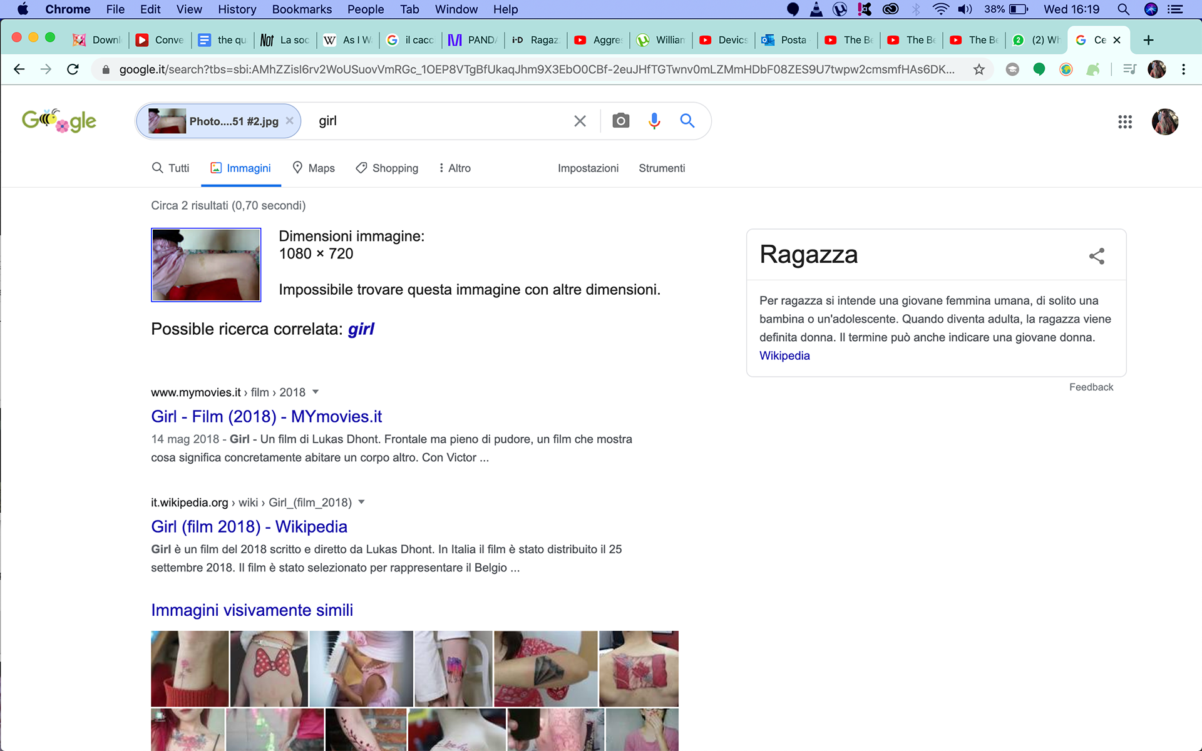The width and height of the screenshot is (1202, 751).
Task: Expand the it.wikipedia.org result dropdown arrow
Action: pos(361,502)
